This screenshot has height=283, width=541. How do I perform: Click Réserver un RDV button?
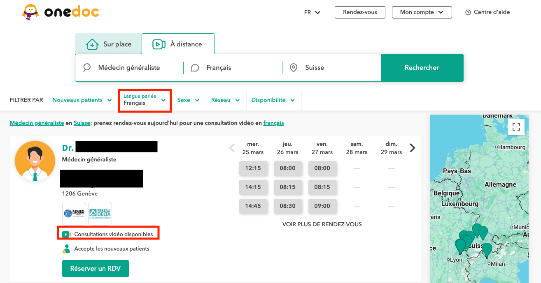pos(96,269)
